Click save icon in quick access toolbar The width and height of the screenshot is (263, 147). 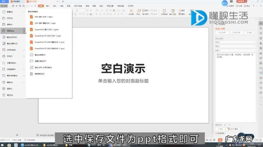pos(13,6)
